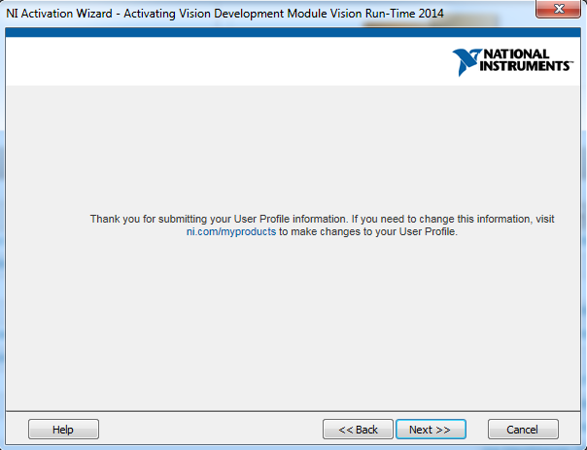Click the NI Activation Wizard title text
Viewport: 587px width, 450px height.
click(x=224, y=14)
